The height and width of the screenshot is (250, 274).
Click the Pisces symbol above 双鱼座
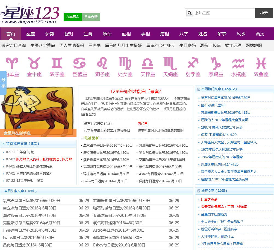point(261,63)
